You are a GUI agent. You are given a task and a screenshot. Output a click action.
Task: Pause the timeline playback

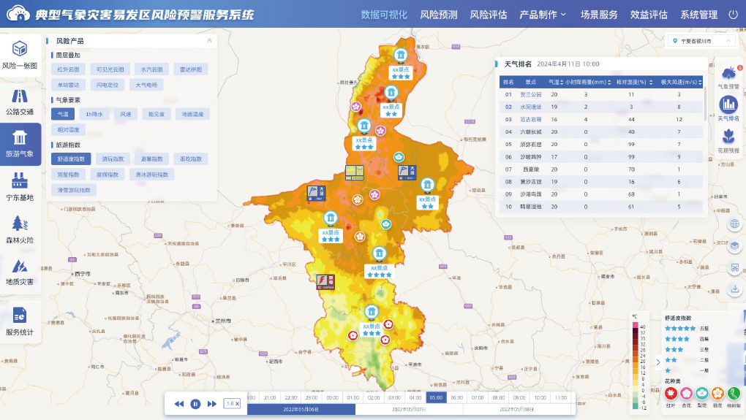pos(195,404)
